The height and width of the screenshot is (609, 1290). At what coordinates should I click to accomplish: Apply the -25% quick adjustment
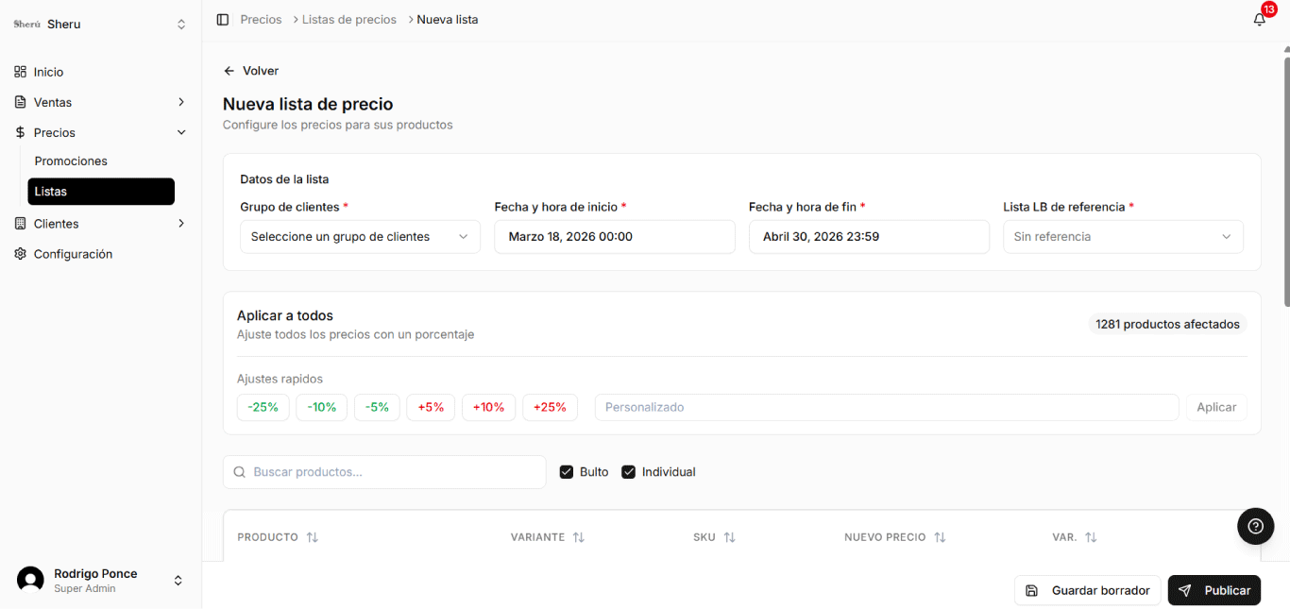(x=263, y=407)
